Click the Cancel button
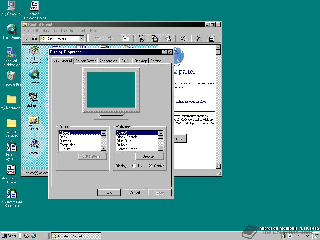Viewport: 320px width, 240px height. coord(134,192)
